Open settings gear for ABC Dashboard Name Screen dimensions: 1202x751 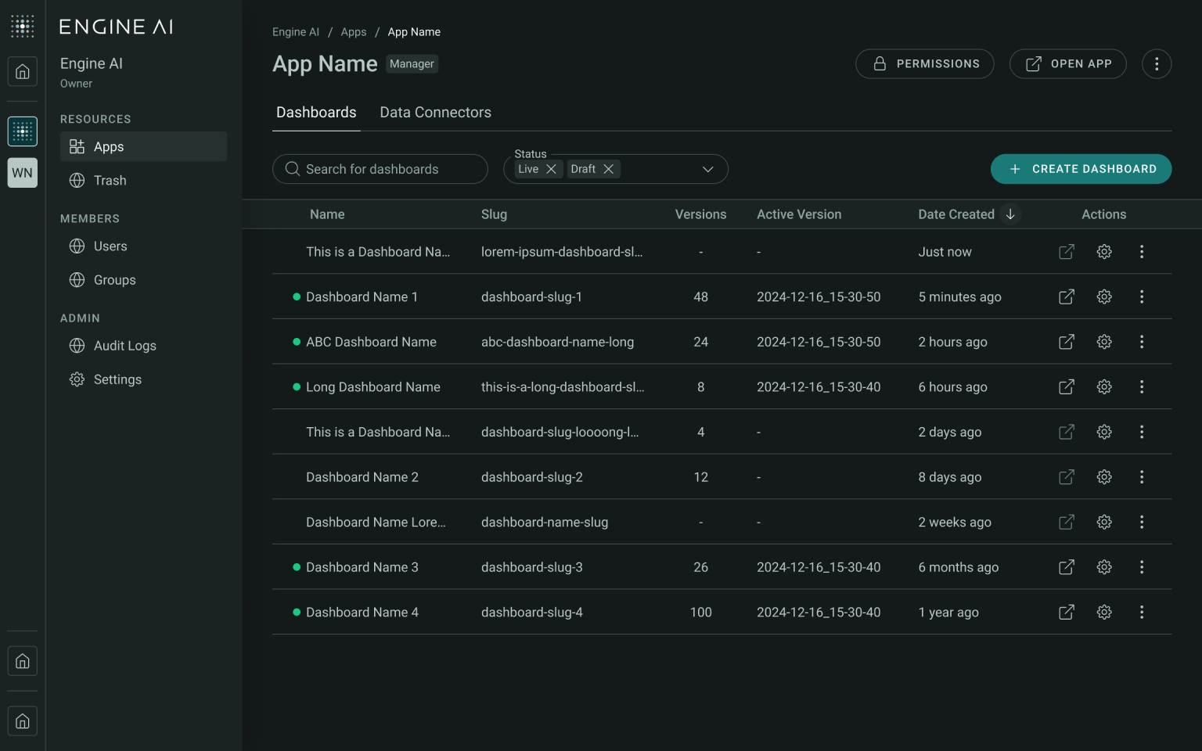pyautogui.click(x=1104, y=342)
